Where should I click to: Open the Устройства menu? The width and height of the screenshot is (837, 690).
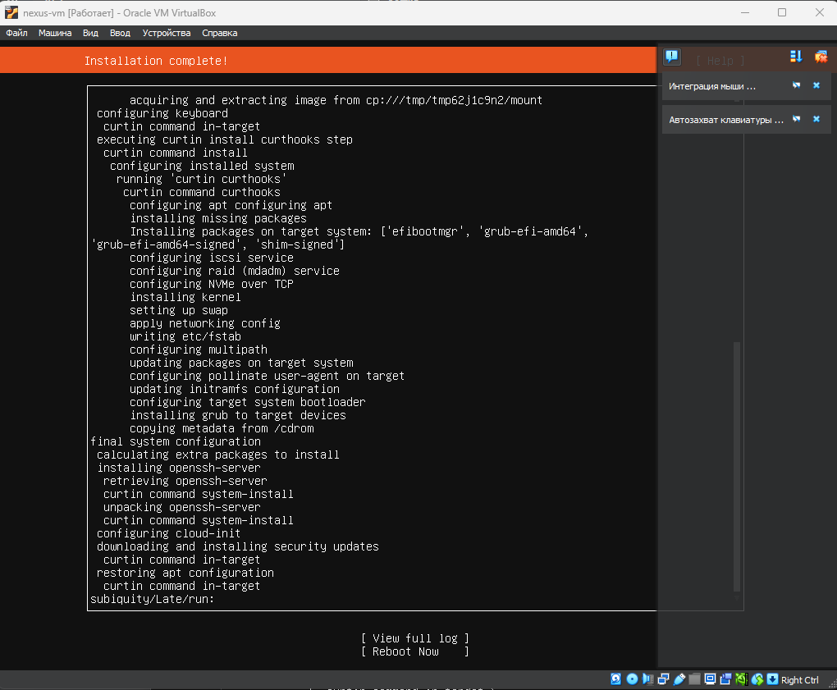(x=166, y=33)
